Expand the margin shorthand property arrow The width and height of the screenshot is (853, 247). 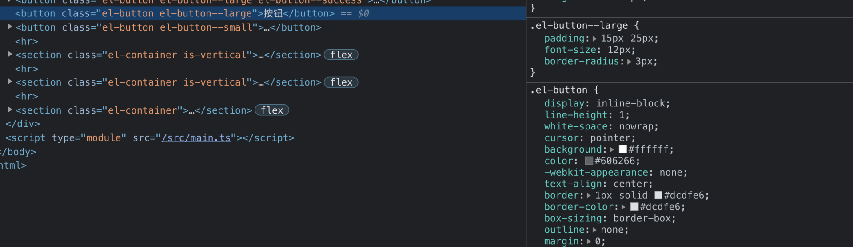[x=589, y=242]
